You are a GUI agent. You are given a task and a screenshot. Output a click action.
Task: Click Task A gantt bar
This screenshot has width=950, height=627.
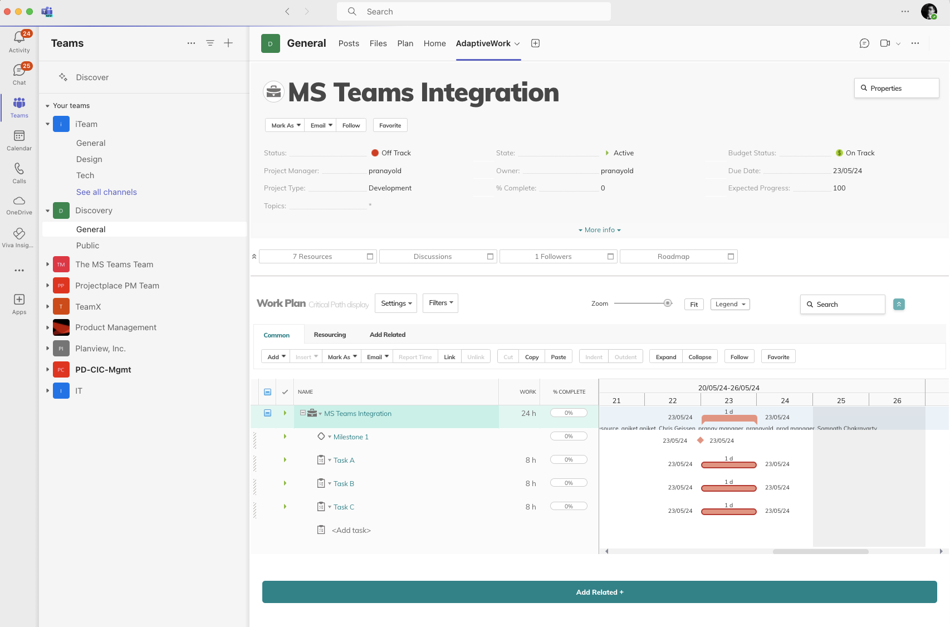(x=728, y=464)
